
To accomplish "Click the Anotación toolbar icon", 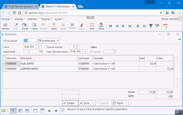I will pyautogui.click(x=43, y=26).
